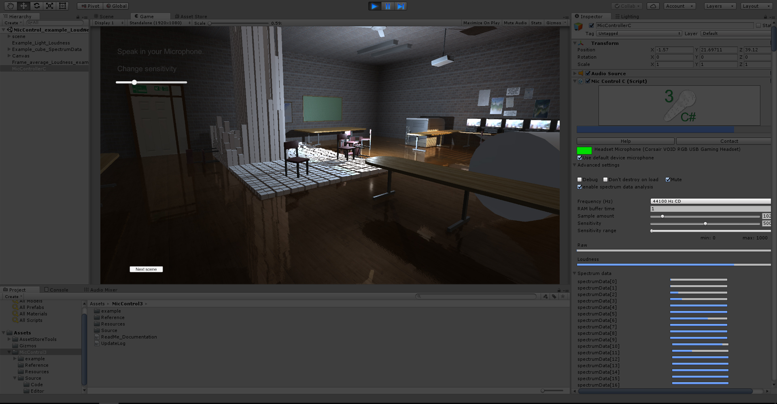Toggle the Mute checkbox in Mic Control
The image size is (777, 404).
click(x=668, y=180)
